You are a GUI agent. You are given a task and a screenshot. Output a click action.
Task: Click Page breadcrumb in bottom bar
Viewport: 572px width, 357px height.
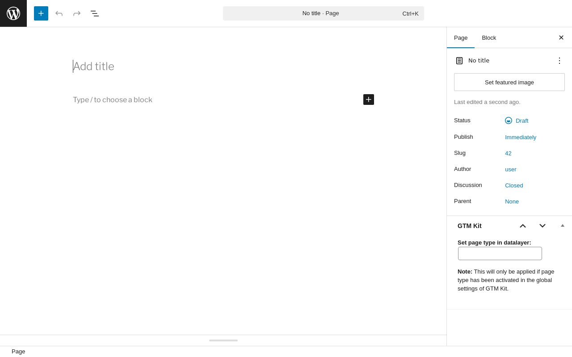click(18, 352)
